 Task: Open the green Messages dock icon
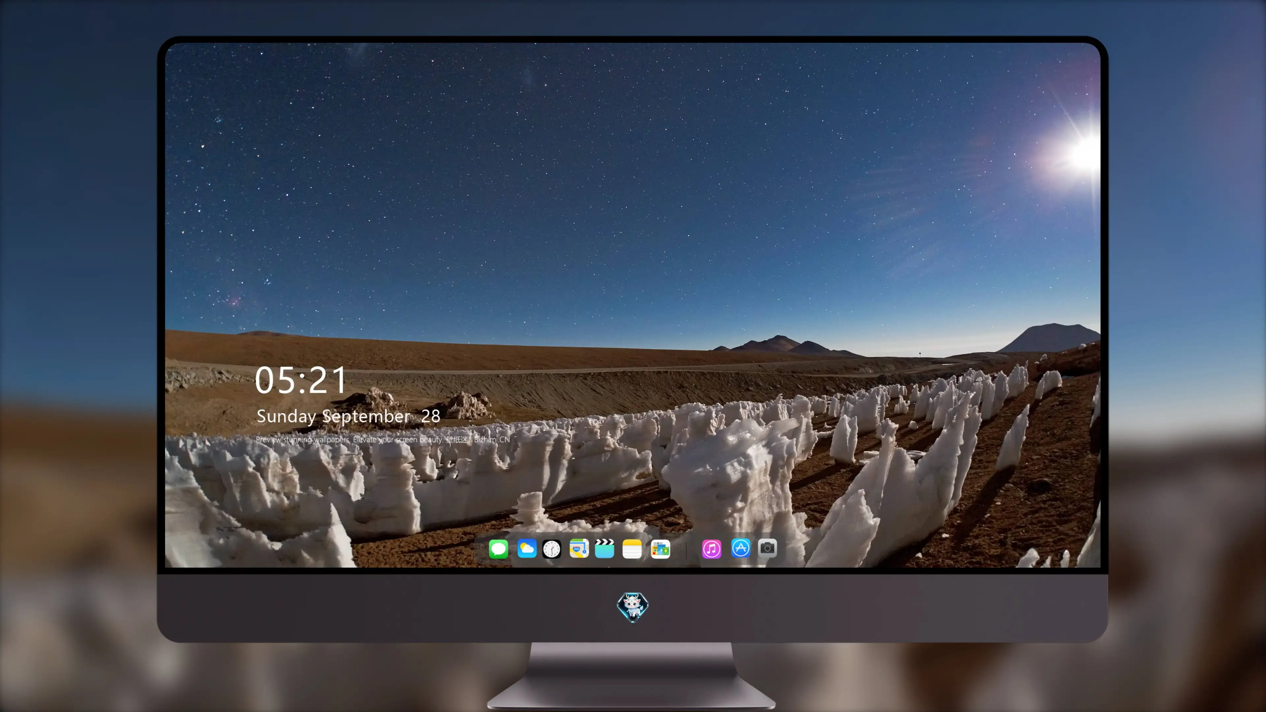[498, 549]
